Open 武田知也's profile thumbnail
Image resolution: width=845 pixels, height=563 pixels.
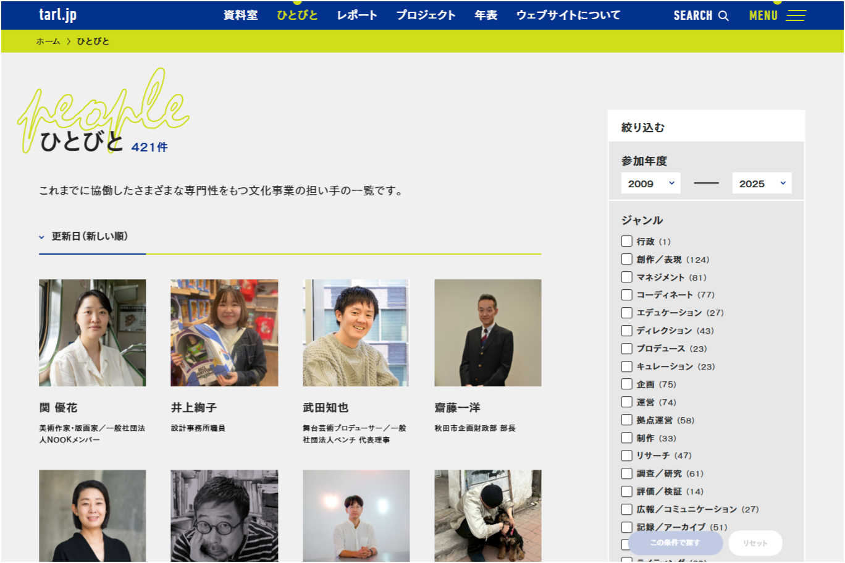point(356,332)
